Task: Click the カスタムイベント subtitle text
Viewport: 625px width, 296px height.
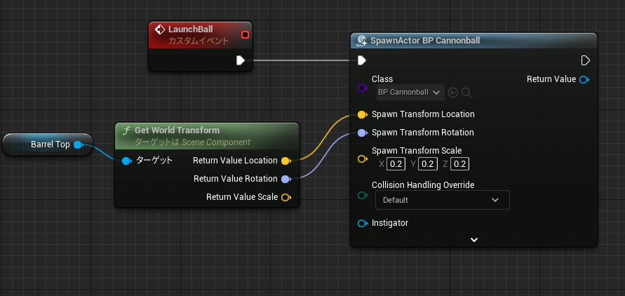Action: tap(199, 41)
